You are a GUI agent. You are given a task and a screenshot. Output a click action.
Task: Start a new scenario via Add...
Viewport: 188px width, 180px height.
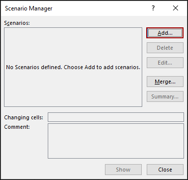[x=165, y=33]
